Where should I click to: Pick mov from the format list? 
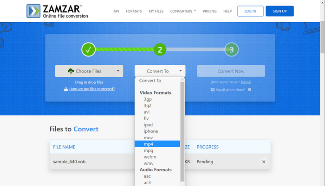[148, 137]
